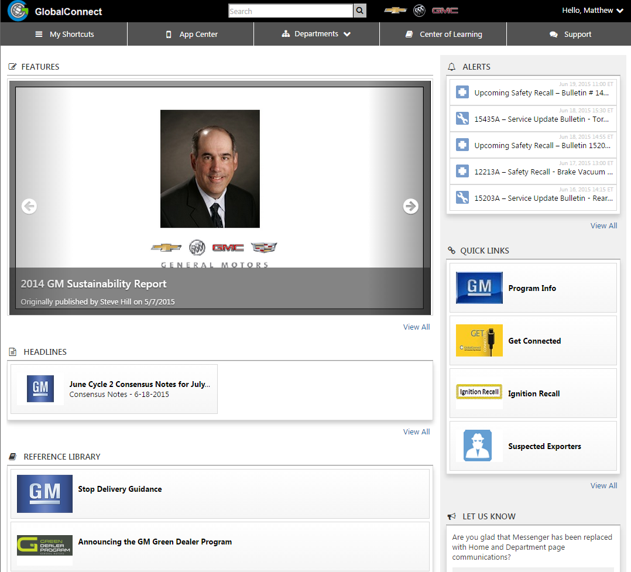Click the GlobalConnect title text
631x572 pixels.
[68, 12]
